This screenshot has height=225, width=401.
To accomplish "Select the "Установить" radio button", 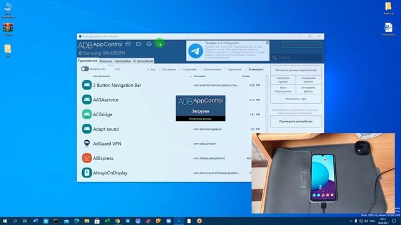I will pyautogui.click(x=246, y=69).
